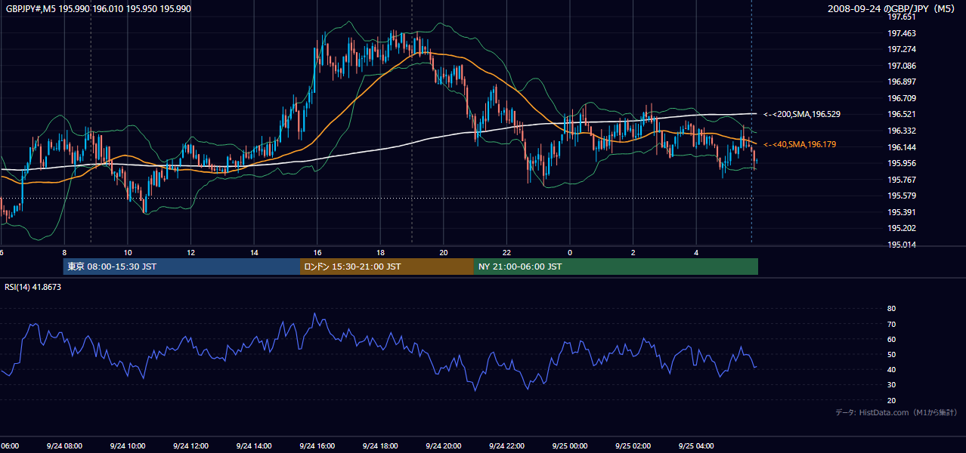Click price level 197.463 on the axis
Screen dimensions: 966x453
(902, 33)
